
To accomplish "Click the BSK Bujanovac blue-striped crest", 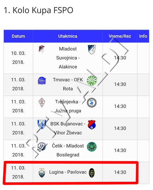I will coord(42,124).
